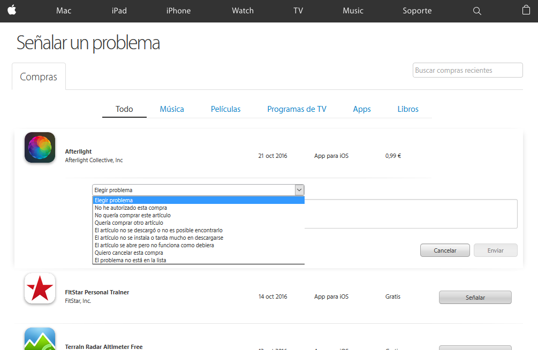The height and width of the screenshot is (350, 538).
Task: Click the Buscar compras recientes search field
Action: (x=468, y=70)
